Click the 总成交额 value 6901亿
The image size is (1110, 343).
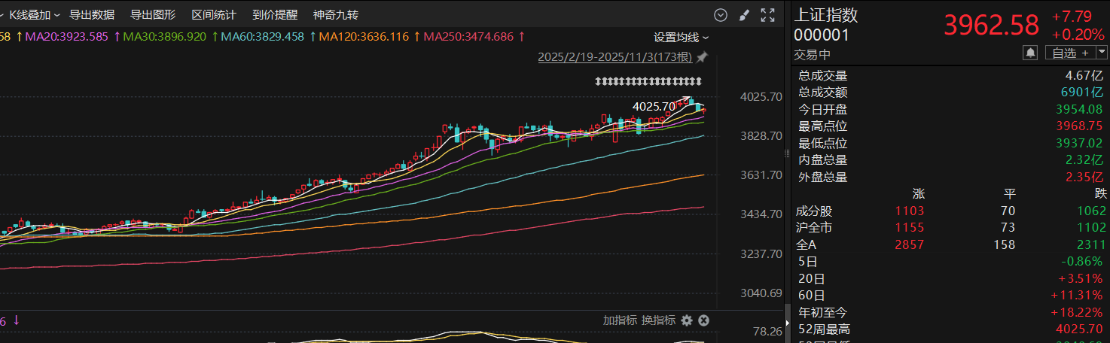pyautogui.click(x=1082, y=93)
